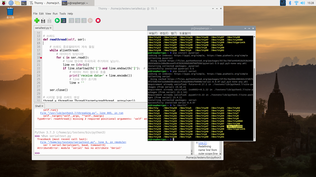Image resolution: width=316 pixels, height=177 pixels.
Task: Open Bluetooth settings from the system tray
Action: tap(290, 3)
